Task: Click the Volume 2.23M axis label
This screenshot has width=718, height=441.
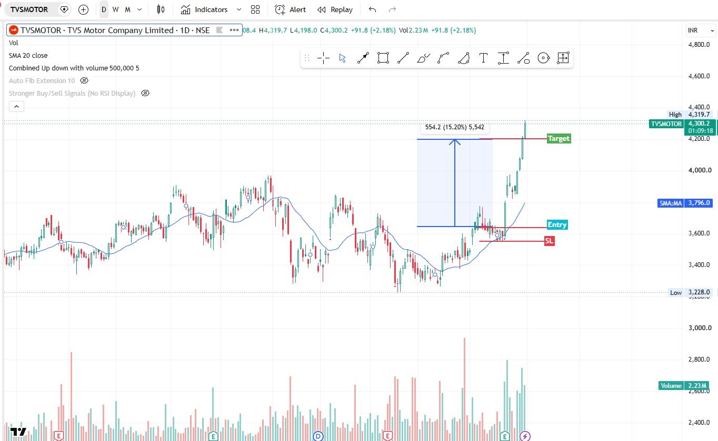Action: click(x=685, y=386)
